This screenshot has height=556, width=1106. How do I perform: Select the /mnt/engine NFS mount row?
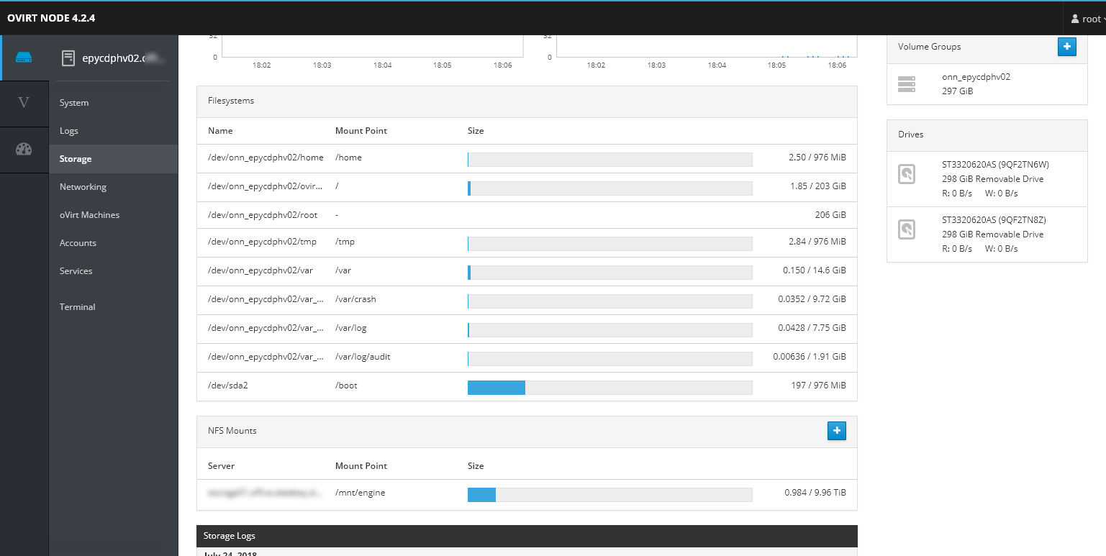360,493
